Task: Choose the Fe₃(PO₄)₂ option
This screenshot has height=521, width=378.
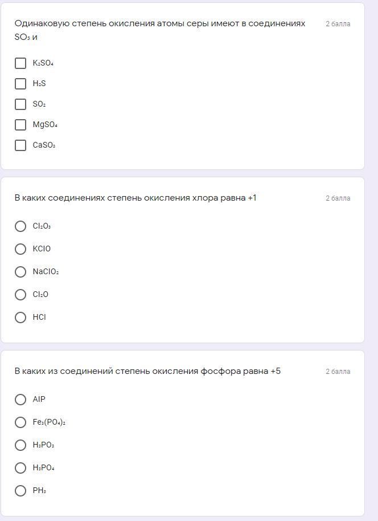Action: [x=20, y=422]
